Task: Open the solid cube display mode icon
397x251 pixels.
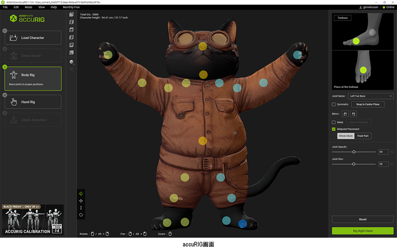Action: tap(71, 62)
